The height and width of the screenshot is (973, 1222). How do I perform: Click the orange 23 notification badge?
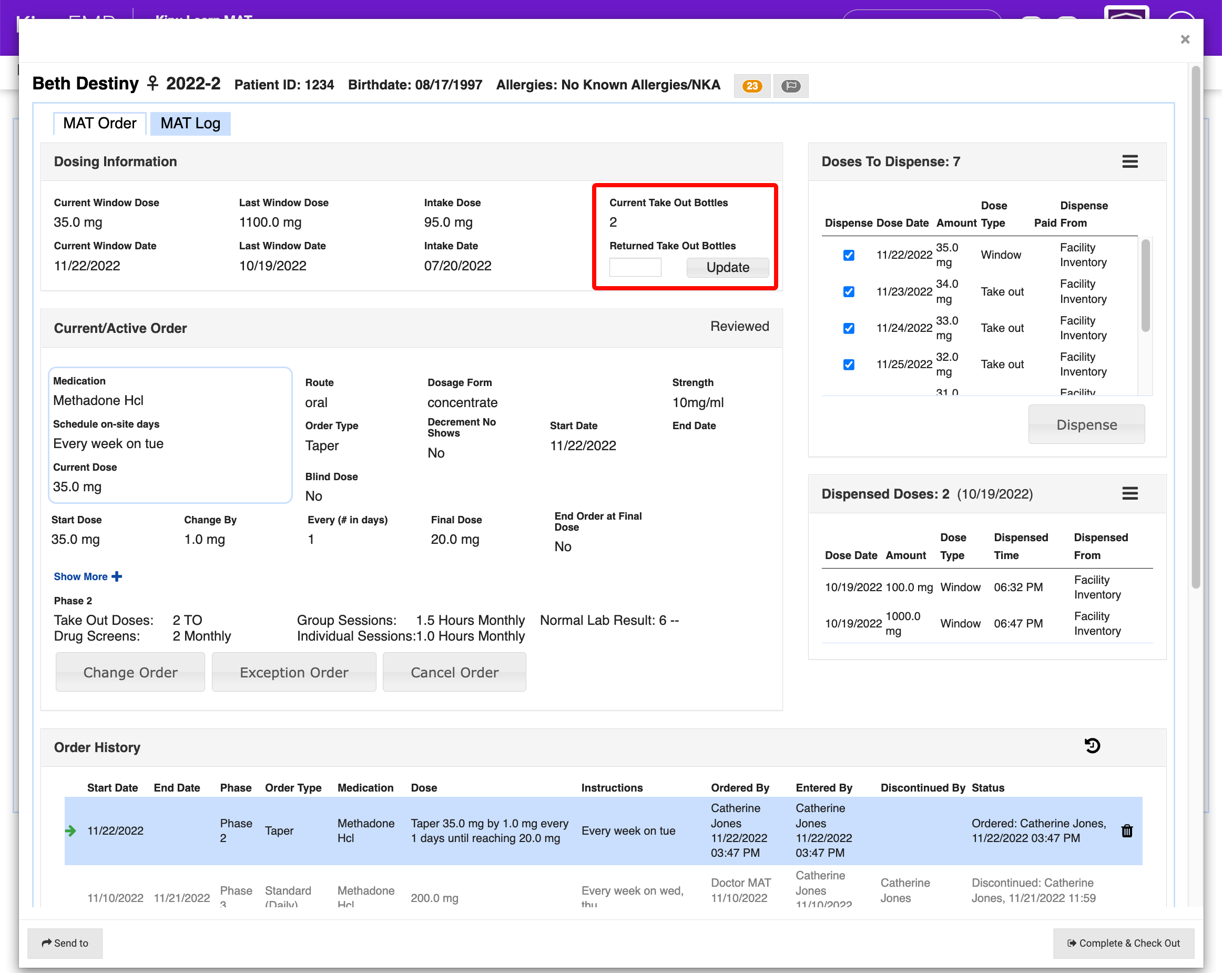751,86
